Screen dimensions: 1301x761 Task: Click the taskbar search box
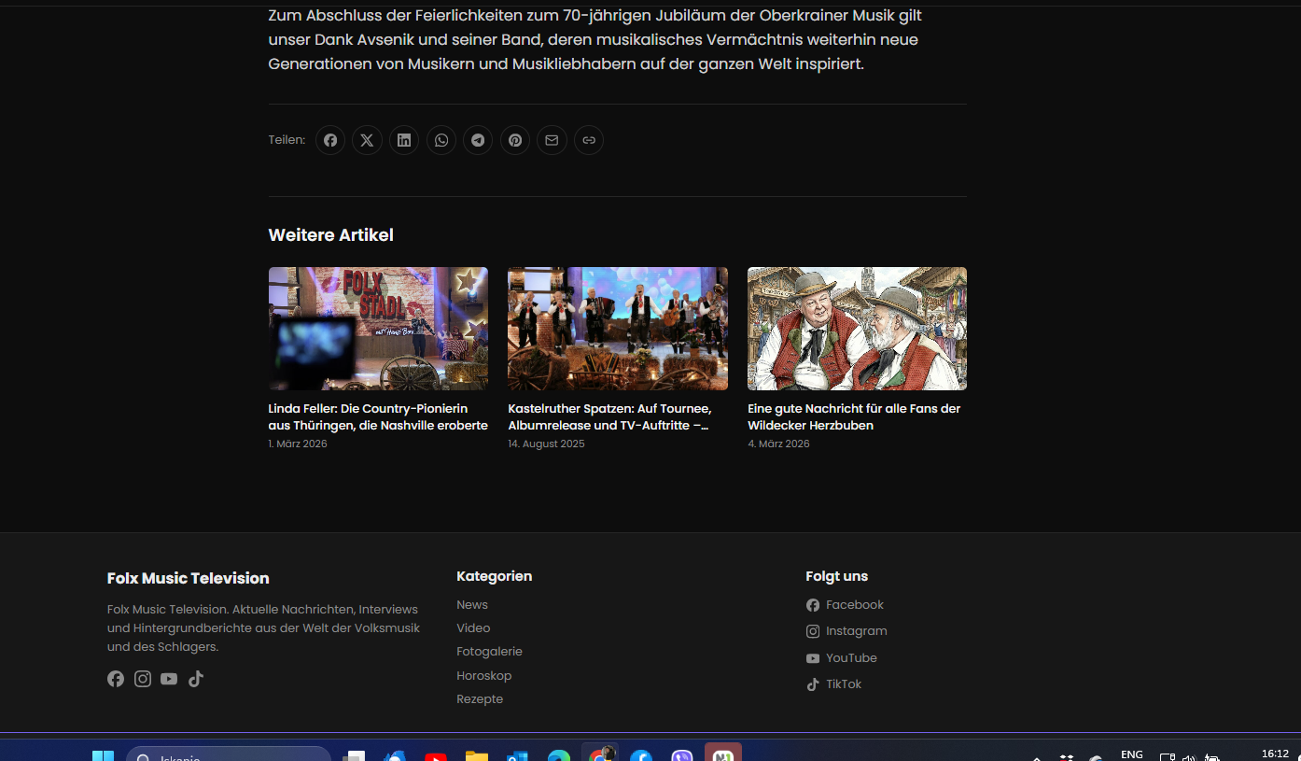(229, 754)
